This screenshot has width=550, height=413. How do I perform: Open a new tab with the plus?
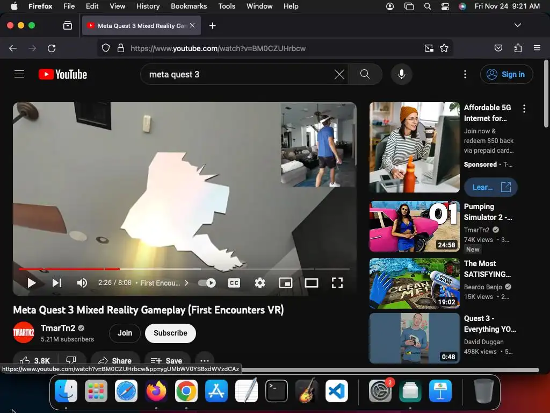(x=212, y=26)
